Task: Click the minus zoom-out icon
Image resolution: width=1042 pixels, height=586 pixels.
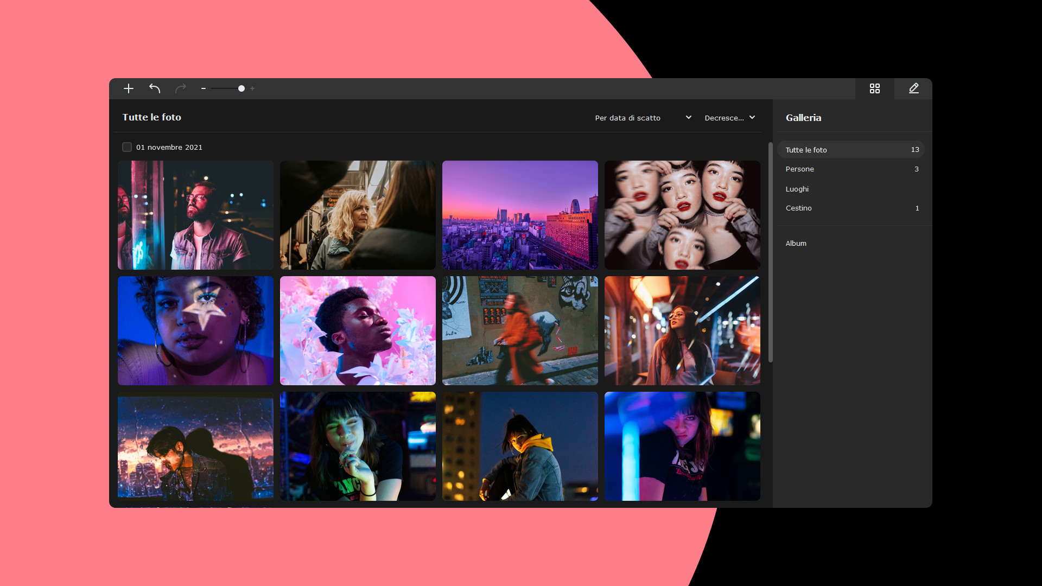Action: [x=204, y=88]
